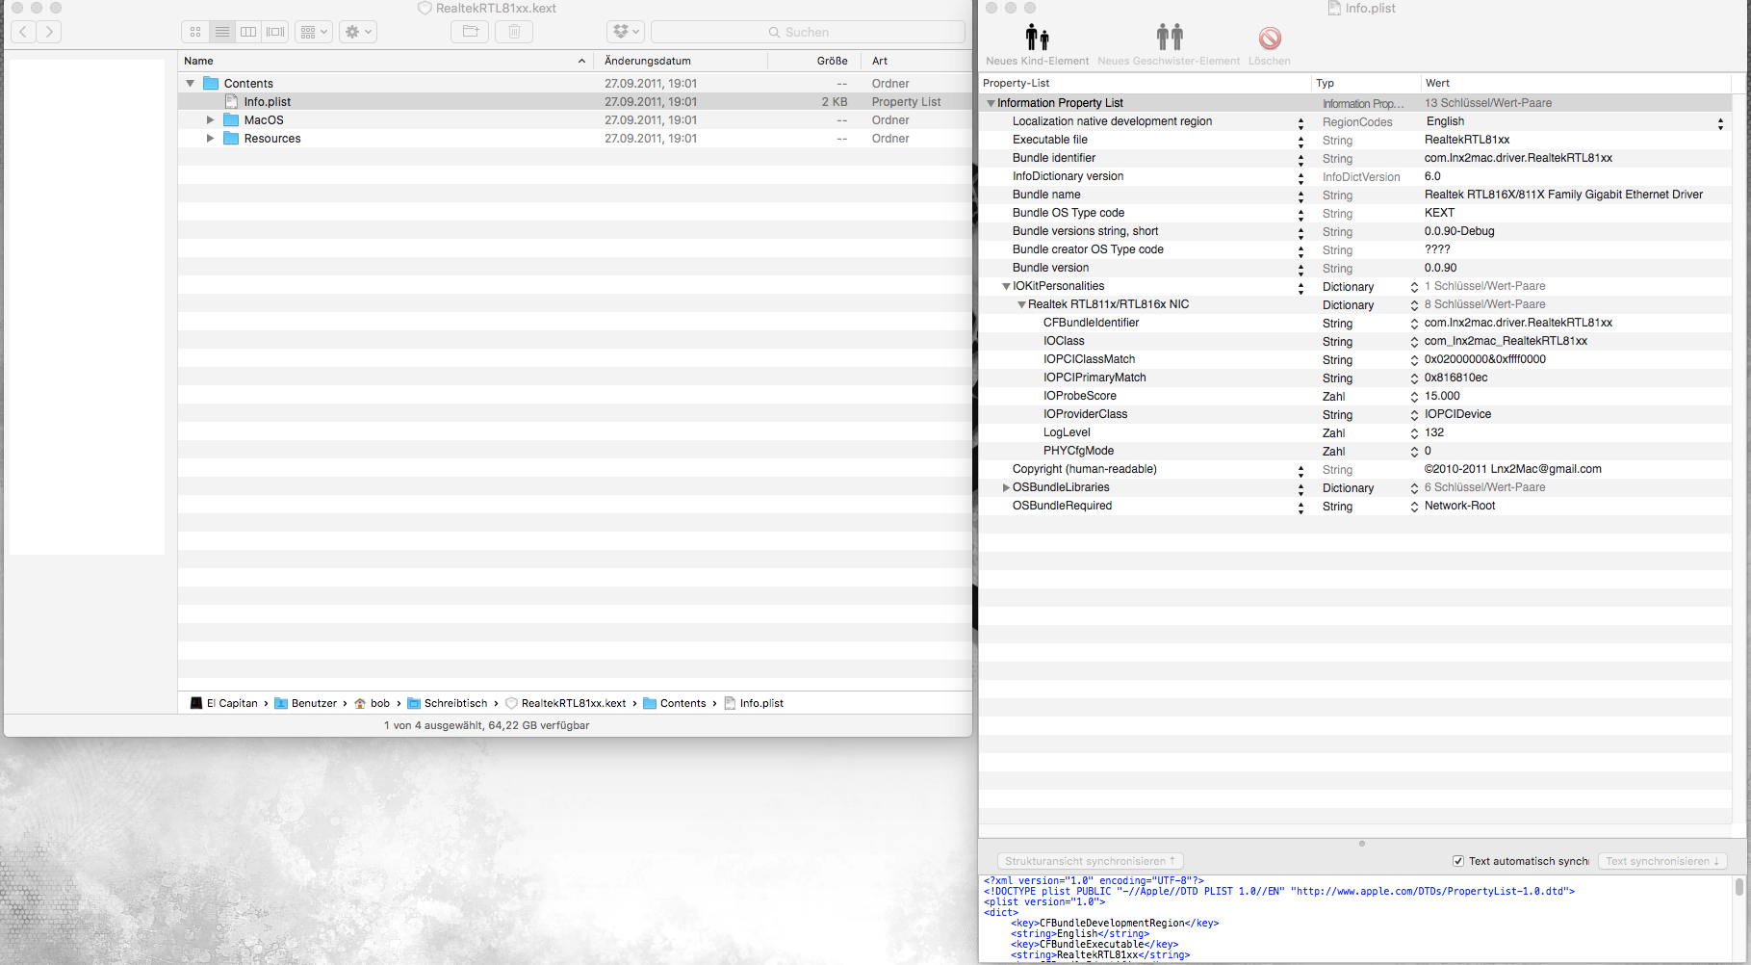
Task: Select the Copyright (human-readable) row
Action: point(1355,469)
